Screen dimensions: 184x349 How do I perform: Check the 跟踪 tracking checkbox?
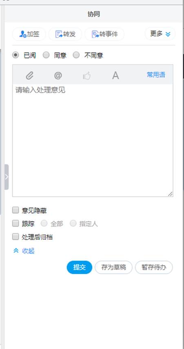[x=16, y=223]
